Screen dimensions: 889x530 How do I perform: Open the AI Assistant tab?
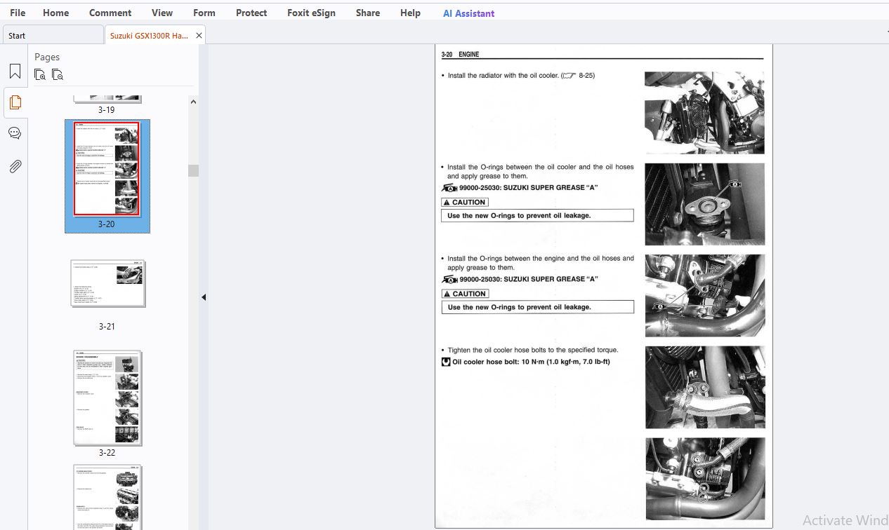coord(468,13)
